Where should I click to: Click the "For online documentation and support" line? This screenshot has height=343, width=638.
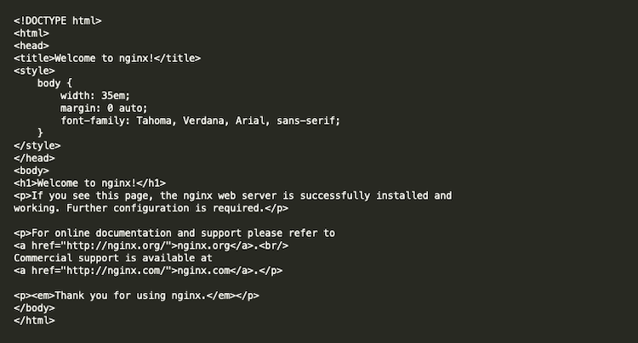[x=174, y=233]
